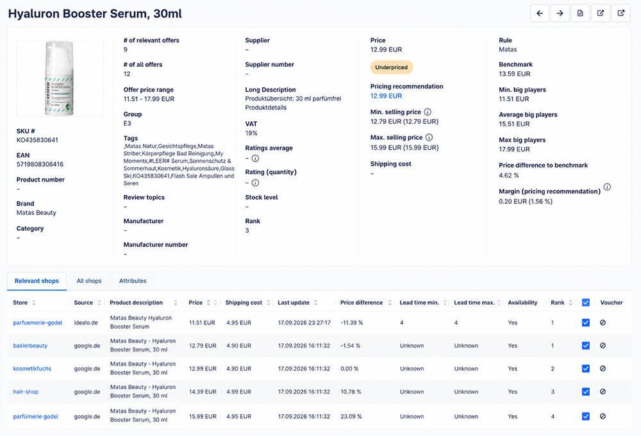Image resolution: width=641 pixels, height=436 pixels.
Task: Click the 4.62 % price difference value
Action: point(509,175)
